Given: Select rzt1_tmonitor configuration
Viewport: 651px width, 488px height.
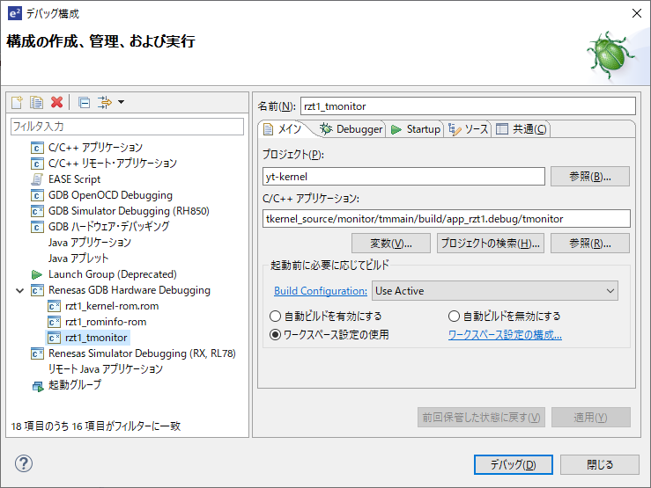Looking at the screenshot, I should point(96,338).
